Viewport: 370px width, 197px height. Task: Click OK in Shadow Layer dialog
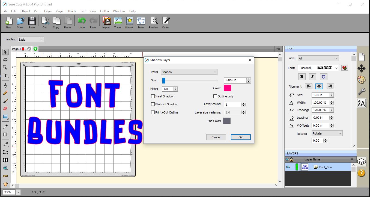(240, 137)
